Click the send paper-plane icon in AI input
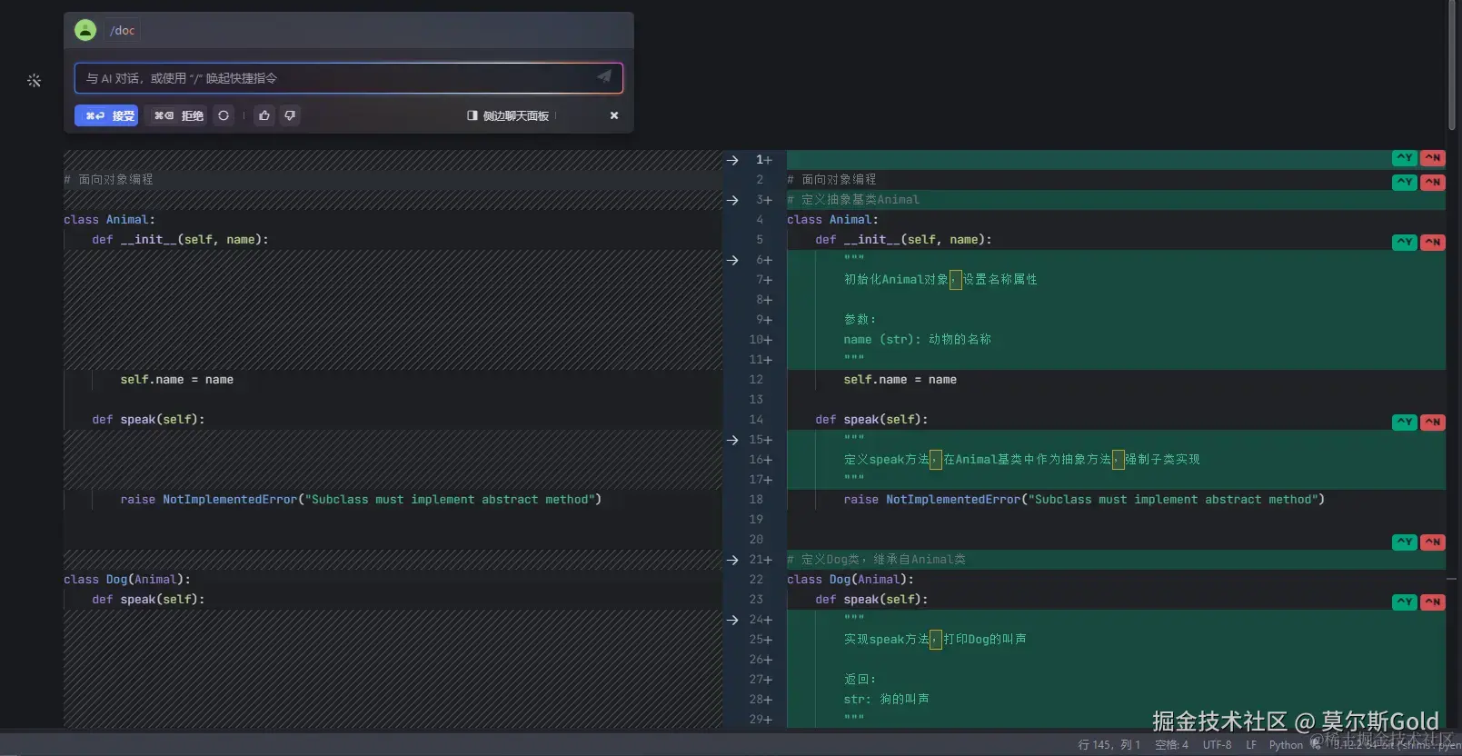 (604, 77)
